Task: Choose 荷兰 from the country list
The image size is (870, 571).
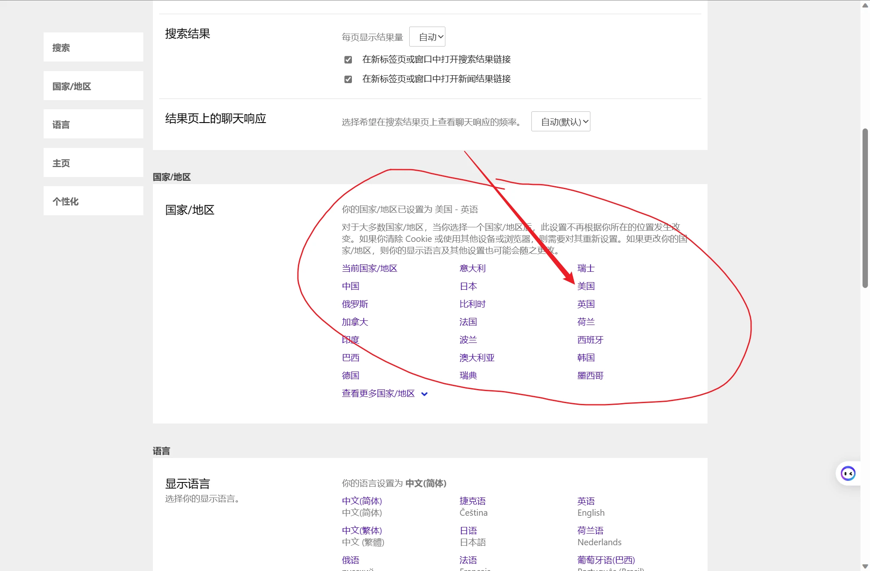Action: pyautogui.click(x=586, y=322)
